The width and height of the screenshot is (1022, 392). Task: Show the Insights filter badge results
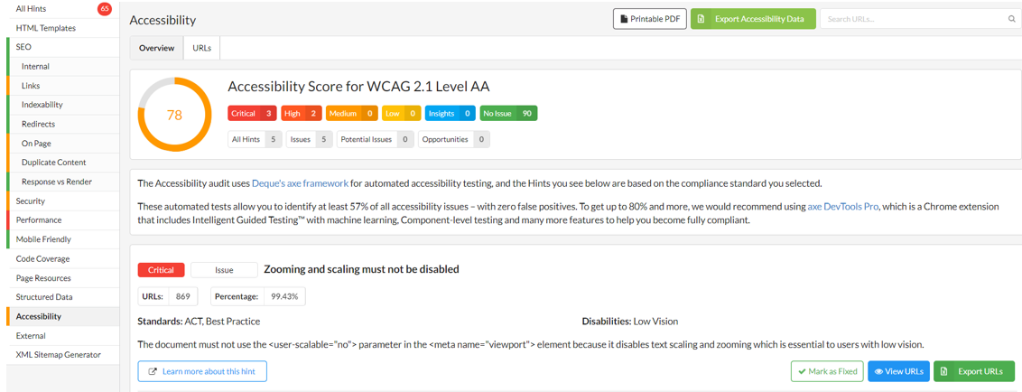(450, 114)
